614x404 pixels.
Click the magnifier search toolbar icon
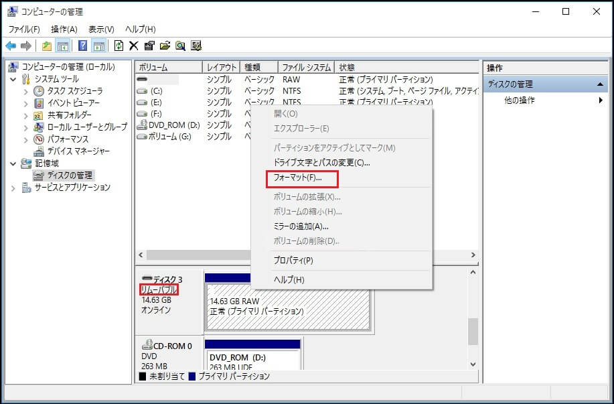180,46
